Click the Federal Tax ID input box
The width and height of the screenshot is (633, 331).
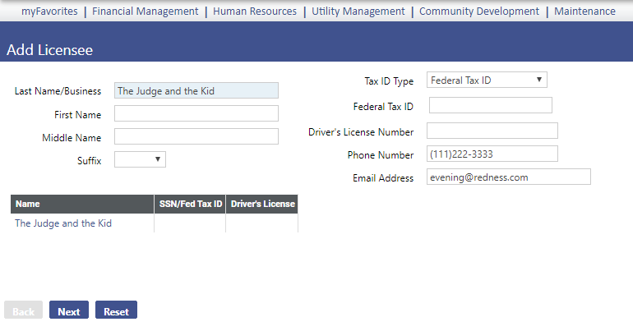(490, 105)
